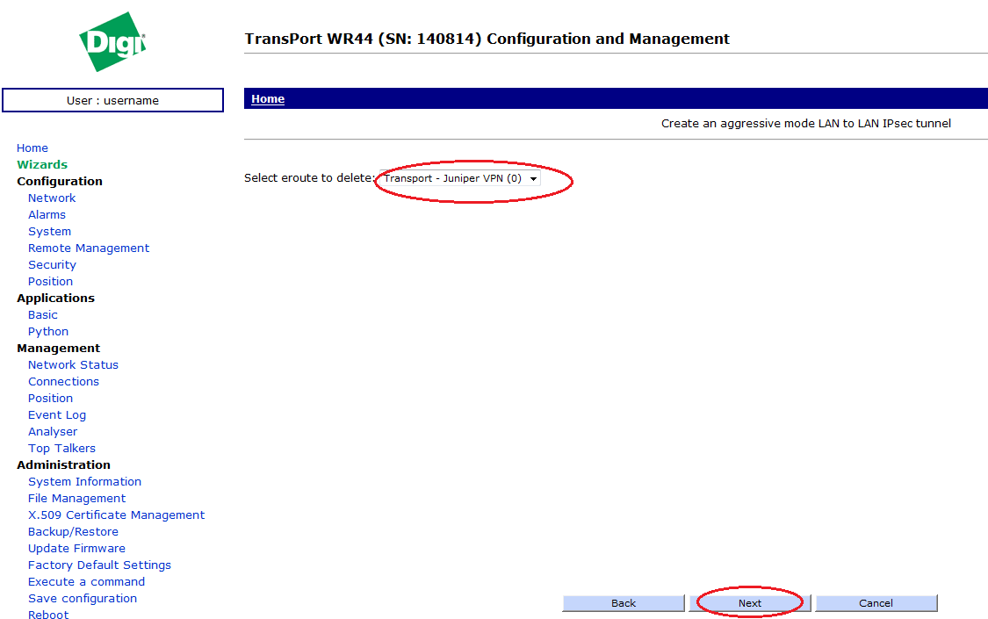988x619 pixels.
Task: Open Network configuration link
Action: 52,198
